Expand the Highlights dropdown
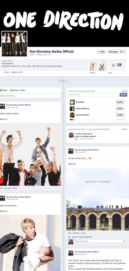This screenshot has height=271, width=129. 63,81
